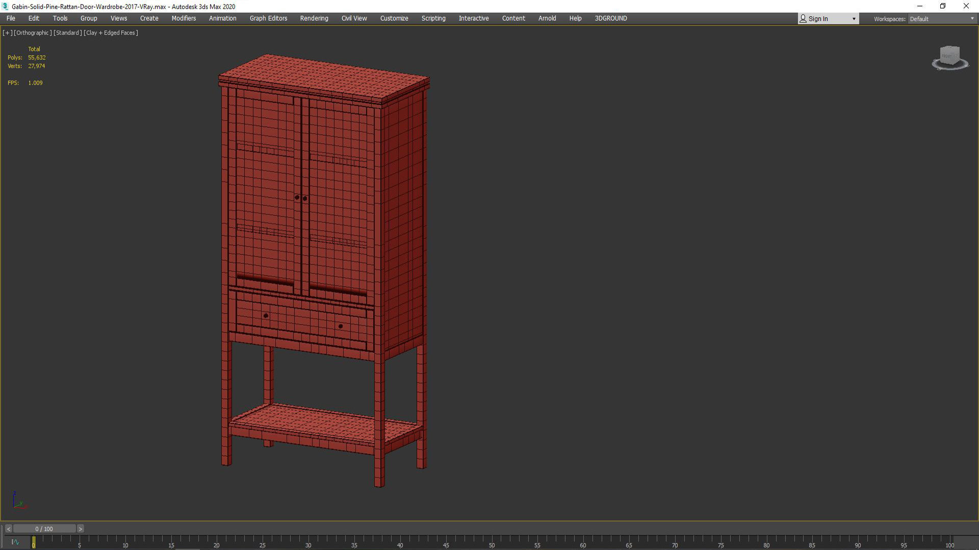Image resolution: width=979 pixels, height=550 pixels.
Task: Click the Verts count 27,974
Action: 37,66
